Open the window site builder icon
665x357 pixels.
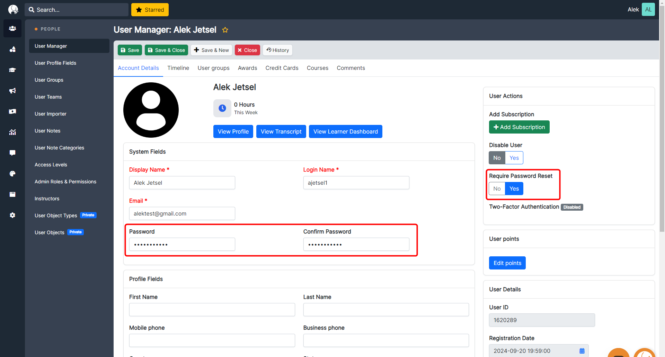12,194
